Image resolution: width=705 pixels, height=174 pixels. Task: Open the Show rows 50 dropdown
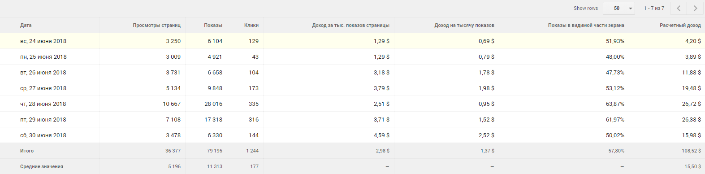619,8
